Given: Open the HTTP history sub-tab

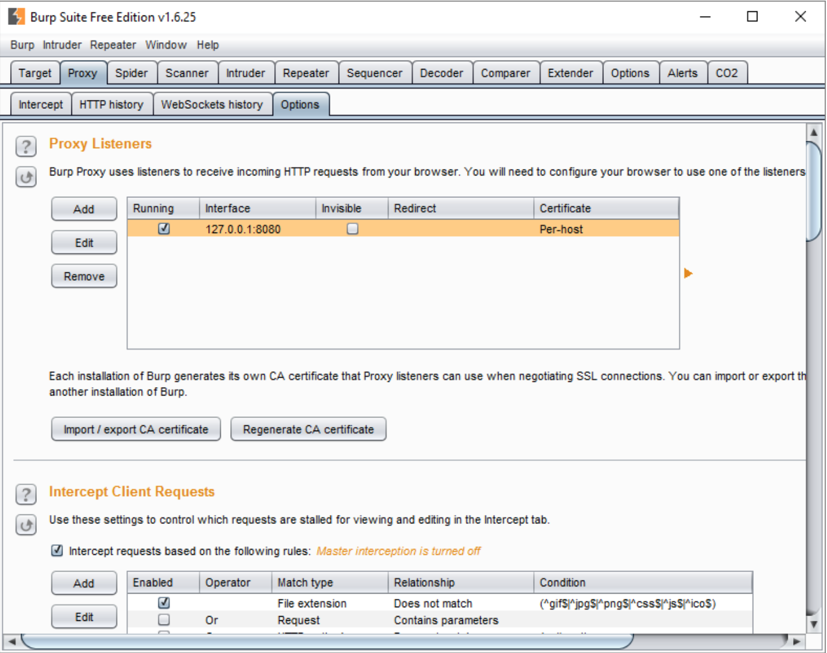Looking at the screenshot, I should (x=111, y=105).
